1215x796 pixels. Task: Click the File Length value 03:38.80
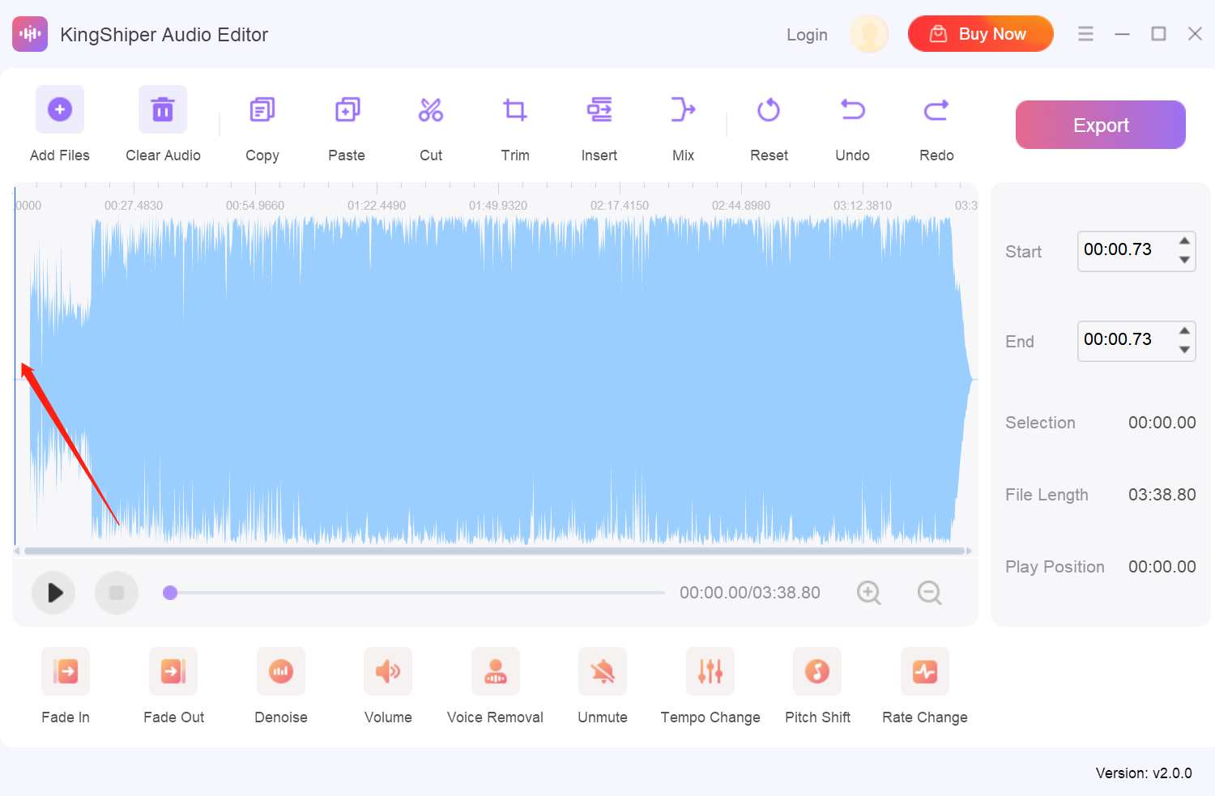point(1162,495)
